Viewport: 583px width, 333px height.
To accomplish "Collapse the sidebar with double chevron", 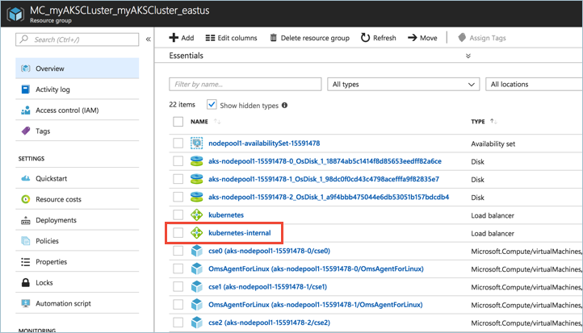I will point(148,39).
